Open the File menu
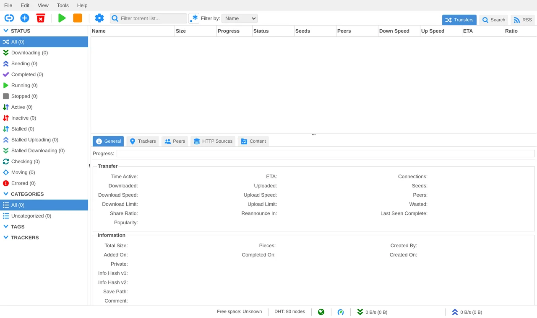The image size is (537, 318). 8,5
